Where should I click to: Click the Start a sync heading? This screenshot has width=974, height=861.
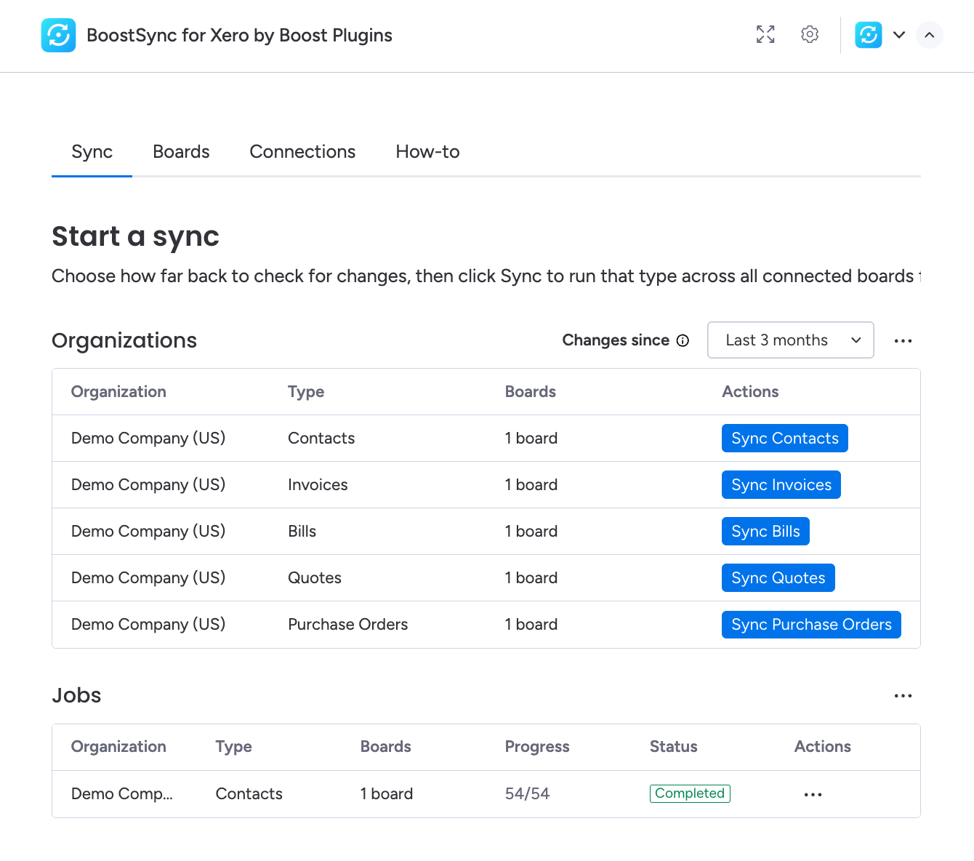coord(135,236)
